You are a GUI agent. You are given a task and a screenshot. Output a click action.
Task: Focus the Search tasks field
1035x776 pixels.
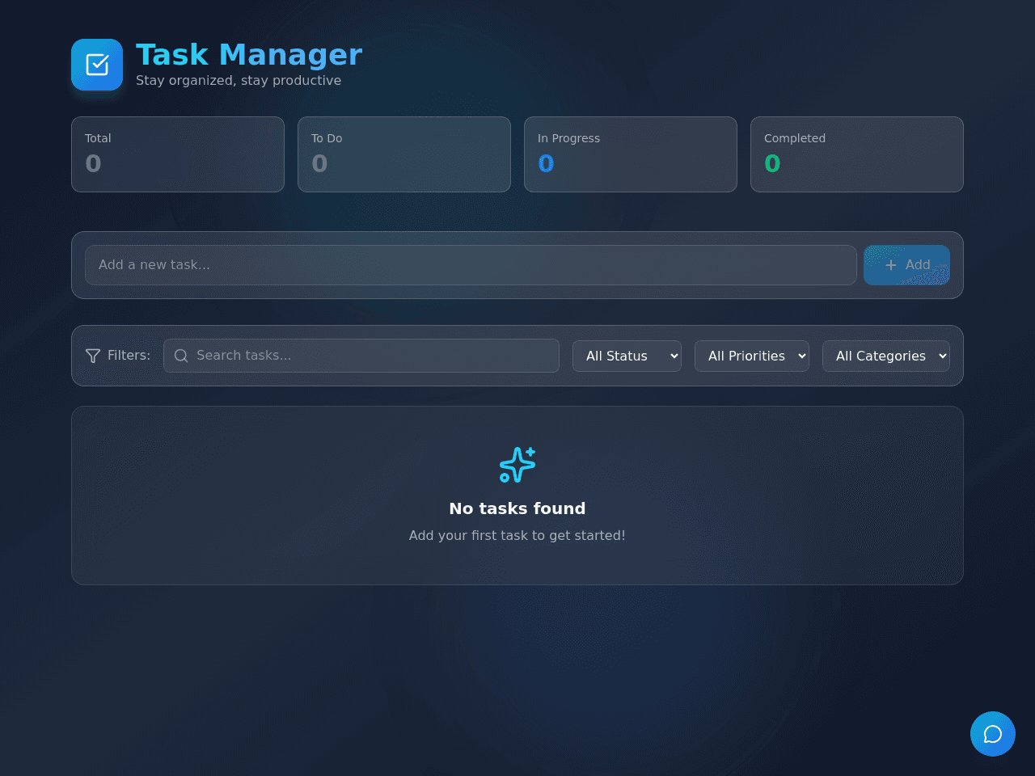(x=361, y=356)
